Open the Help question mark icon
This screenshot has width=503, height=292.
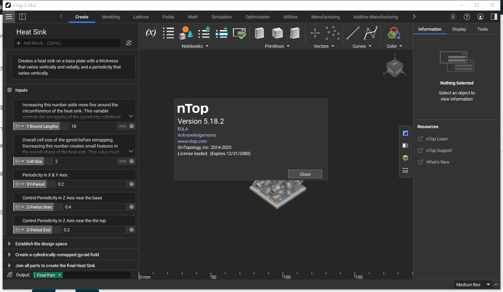tap(467, 16)
